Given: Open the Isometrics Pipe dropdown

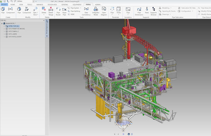Looking at the screenshot, I should (128, 11).
